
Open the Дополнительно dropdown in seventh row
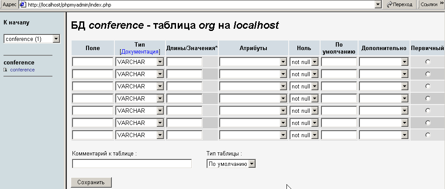[384, 135]
